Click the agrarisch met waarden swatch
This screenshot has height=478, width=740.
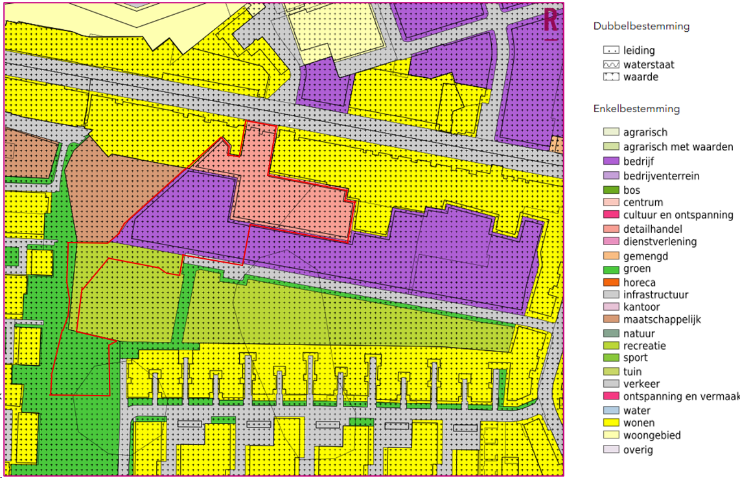(x=611, y=147)
